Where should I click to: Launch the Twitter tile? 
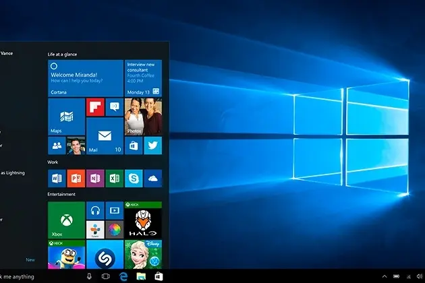point(153,146)
